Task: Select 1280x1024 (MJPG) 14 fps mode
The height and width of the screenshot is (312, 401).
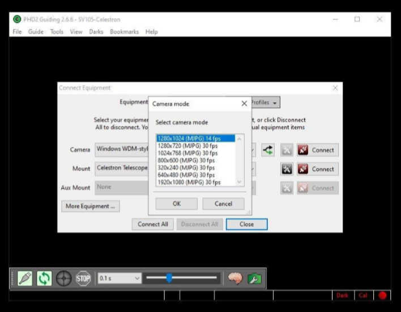Action: [x=195, y=138]
